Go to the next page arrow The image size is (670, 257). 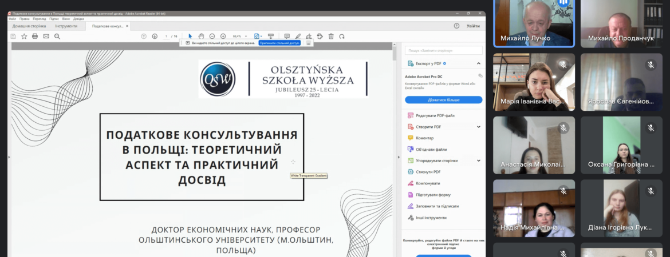(x=155, y=36)
